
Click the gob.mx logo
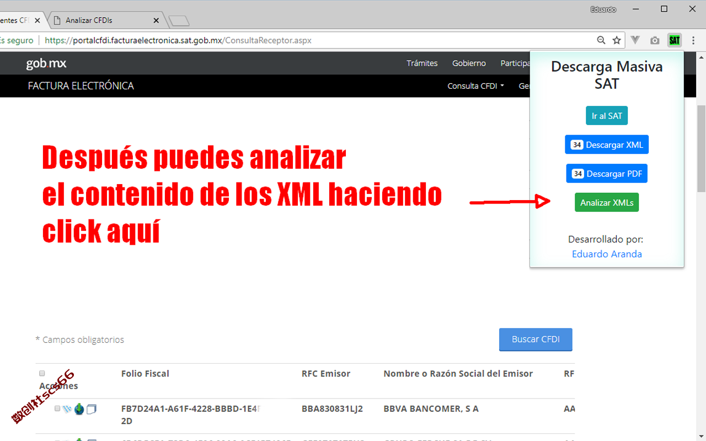(46, 63)
